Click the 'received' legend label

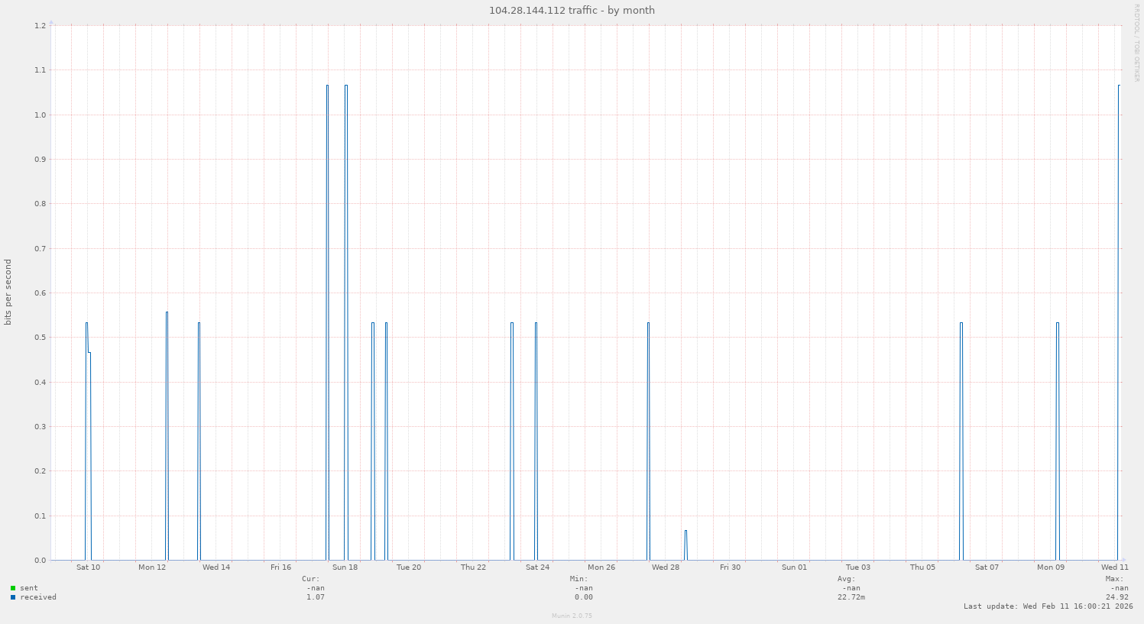[x=38, y=597]
